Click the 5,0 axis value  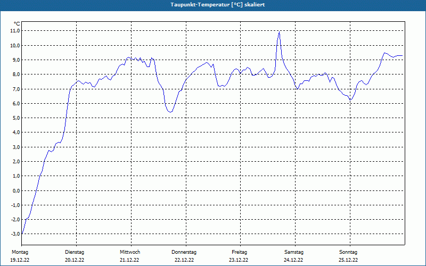click(16, 118)
